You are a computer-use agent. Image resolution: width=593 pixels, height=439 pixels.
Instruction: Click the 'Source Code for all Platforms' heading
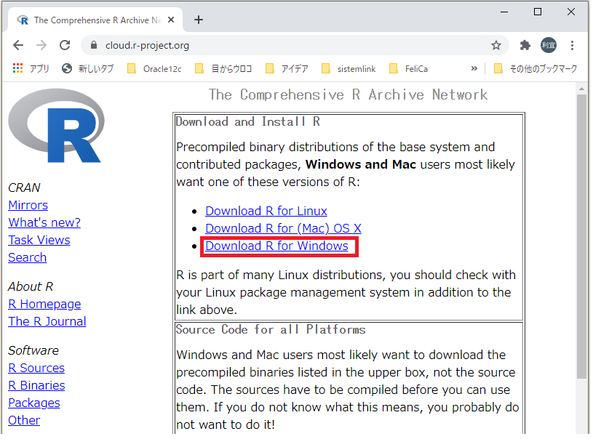pyautogui.click(x=271, y=330)
